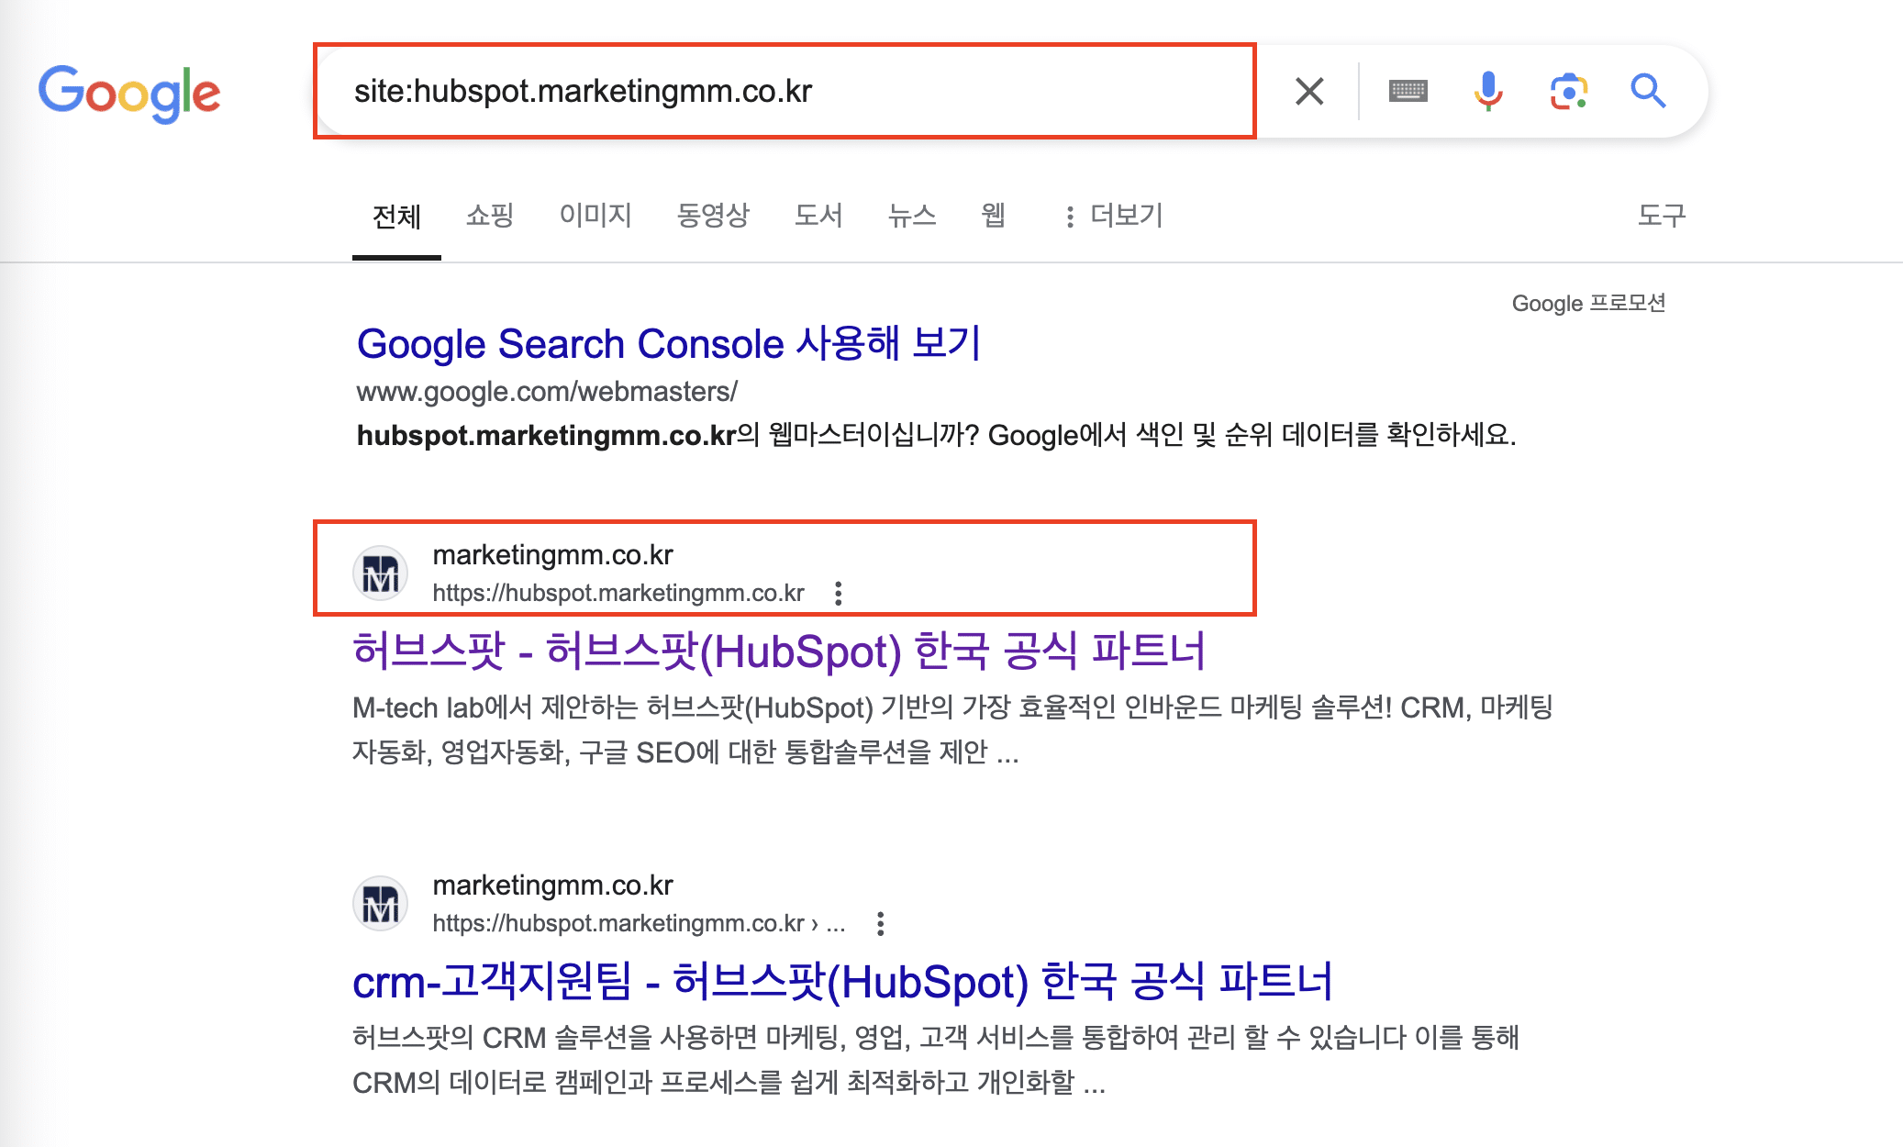Click the crm-고객지원팀 result title

pos(844,983)
